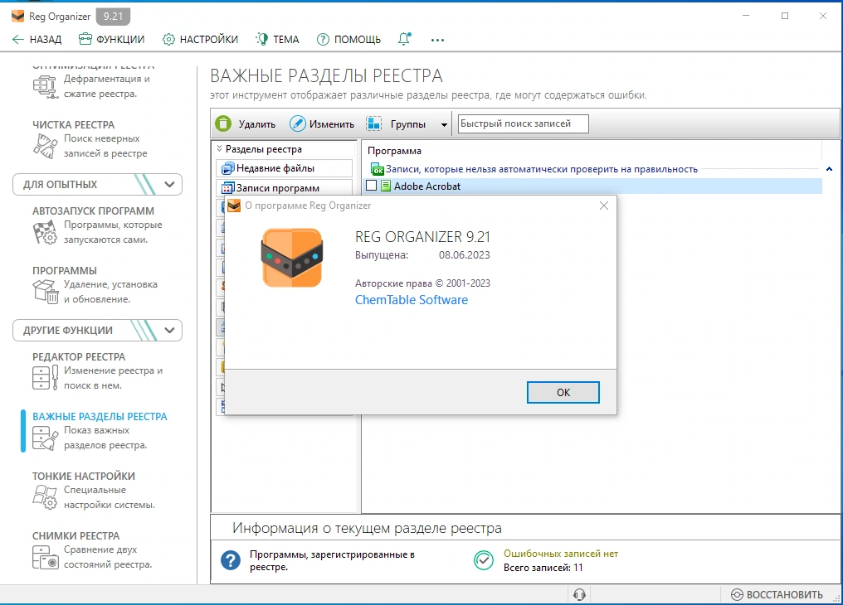The height and width of the screenshot is (605, 843).
Task: Open ПРОГРАММЫ in the sidebar
Action: [x=65, y=270]
